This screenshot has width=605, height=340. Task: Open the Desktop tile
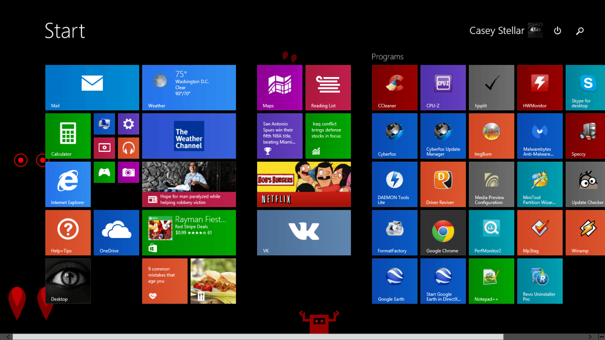(68, 281)
